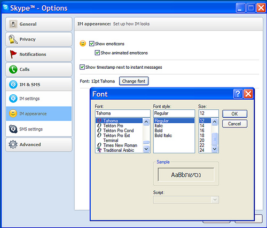Screen dimensions: 267x228
Task: Click the OpenType icon beside Tekton Pro Cond
Action: [99, 131]
